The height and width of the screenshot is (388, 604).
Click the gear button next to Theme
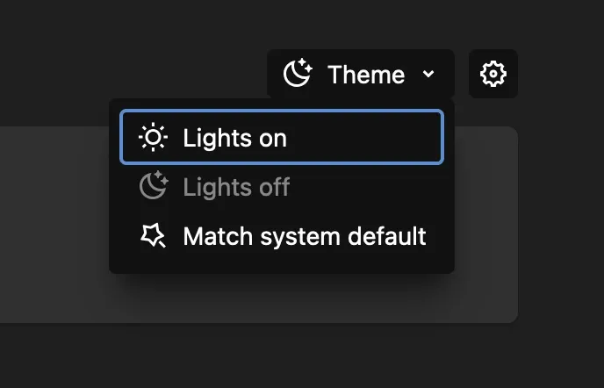493,74
